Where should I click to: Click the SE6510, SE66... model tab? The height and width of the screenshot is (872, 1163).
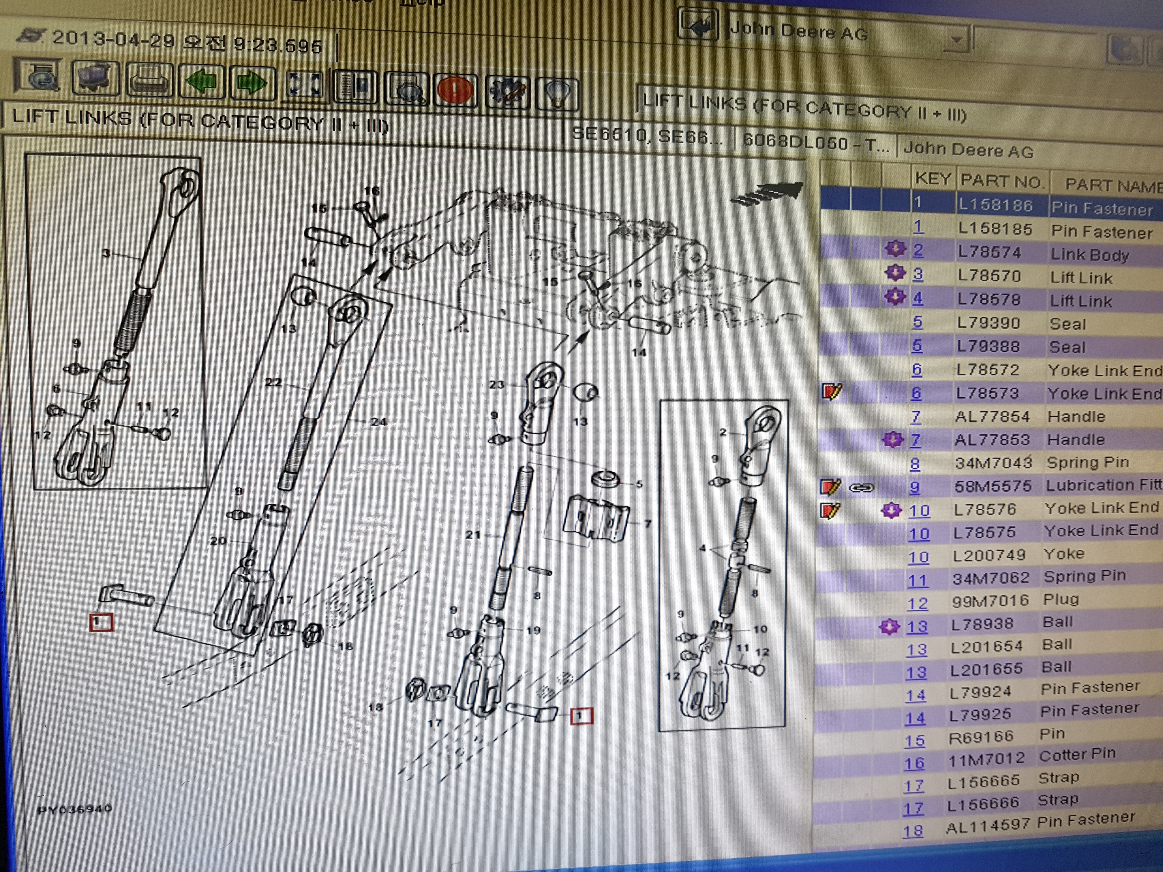click(647, 135)
